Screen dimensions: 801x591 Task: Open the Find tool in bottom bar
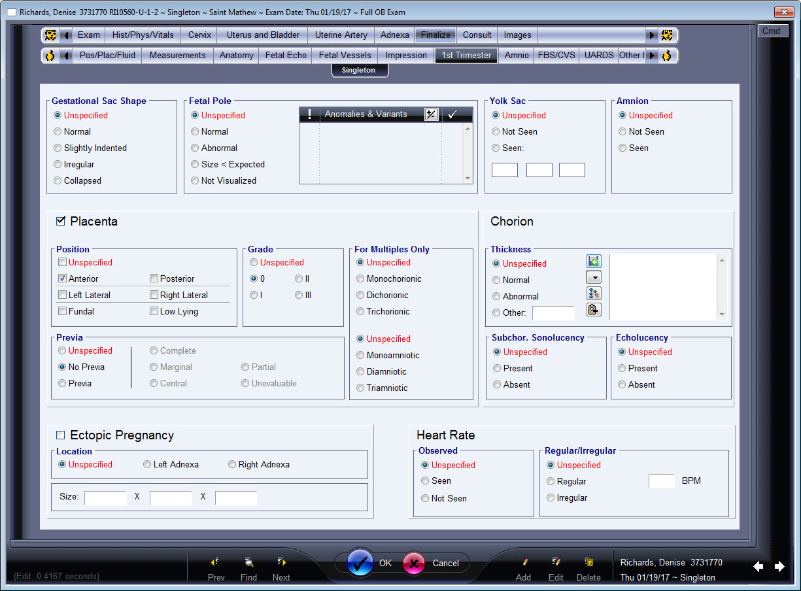[x=249, y=562]
